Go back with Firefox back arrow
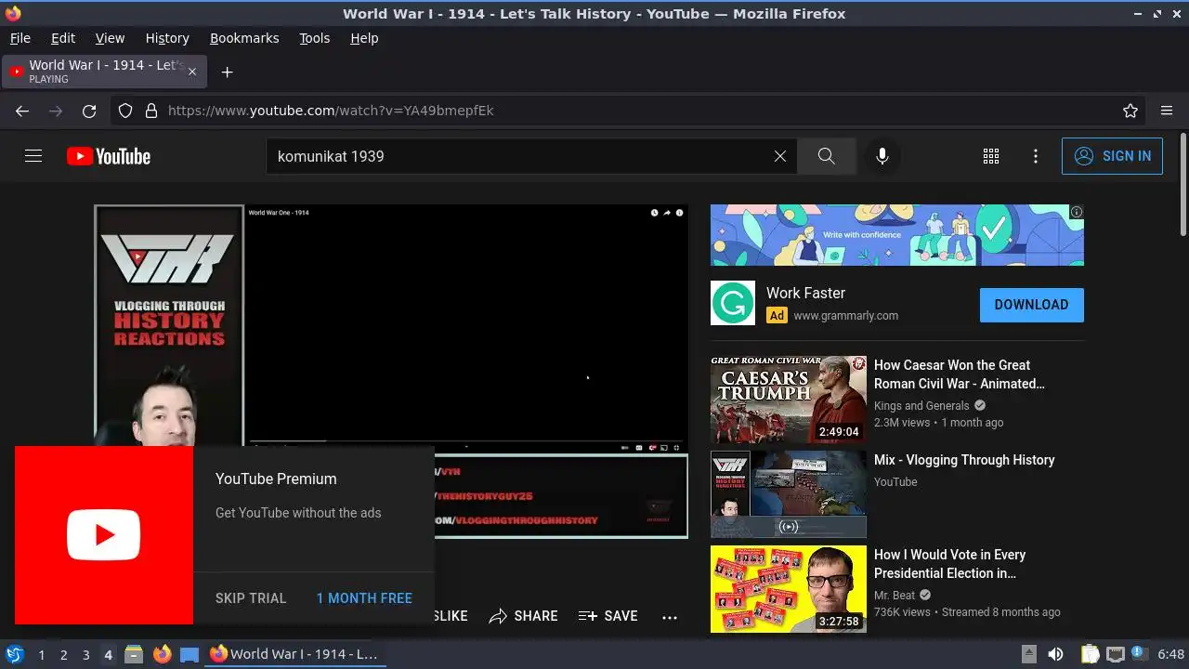Screen dimensions: 1189x669 point(22,111)
